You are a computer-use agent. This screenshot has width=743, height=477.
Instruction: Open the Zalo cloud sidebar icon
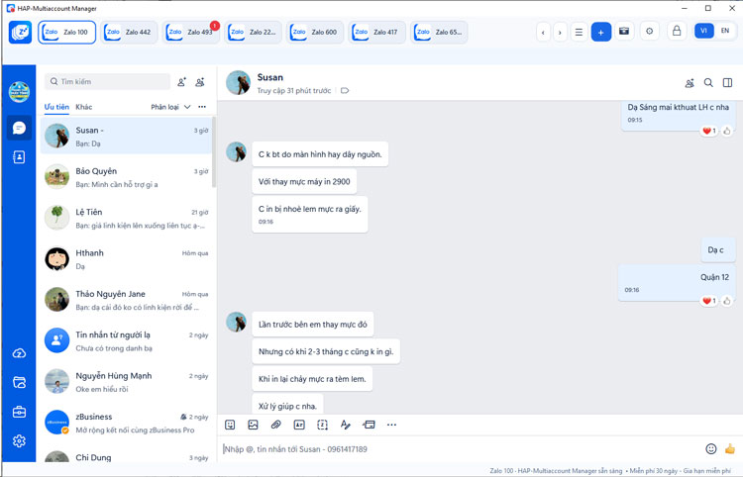[19, 353]
